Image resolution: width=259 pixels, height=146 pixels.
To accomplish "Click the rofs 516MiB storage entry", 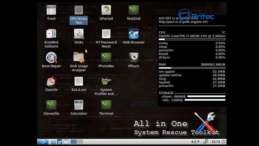I will [x=194, y=100].
